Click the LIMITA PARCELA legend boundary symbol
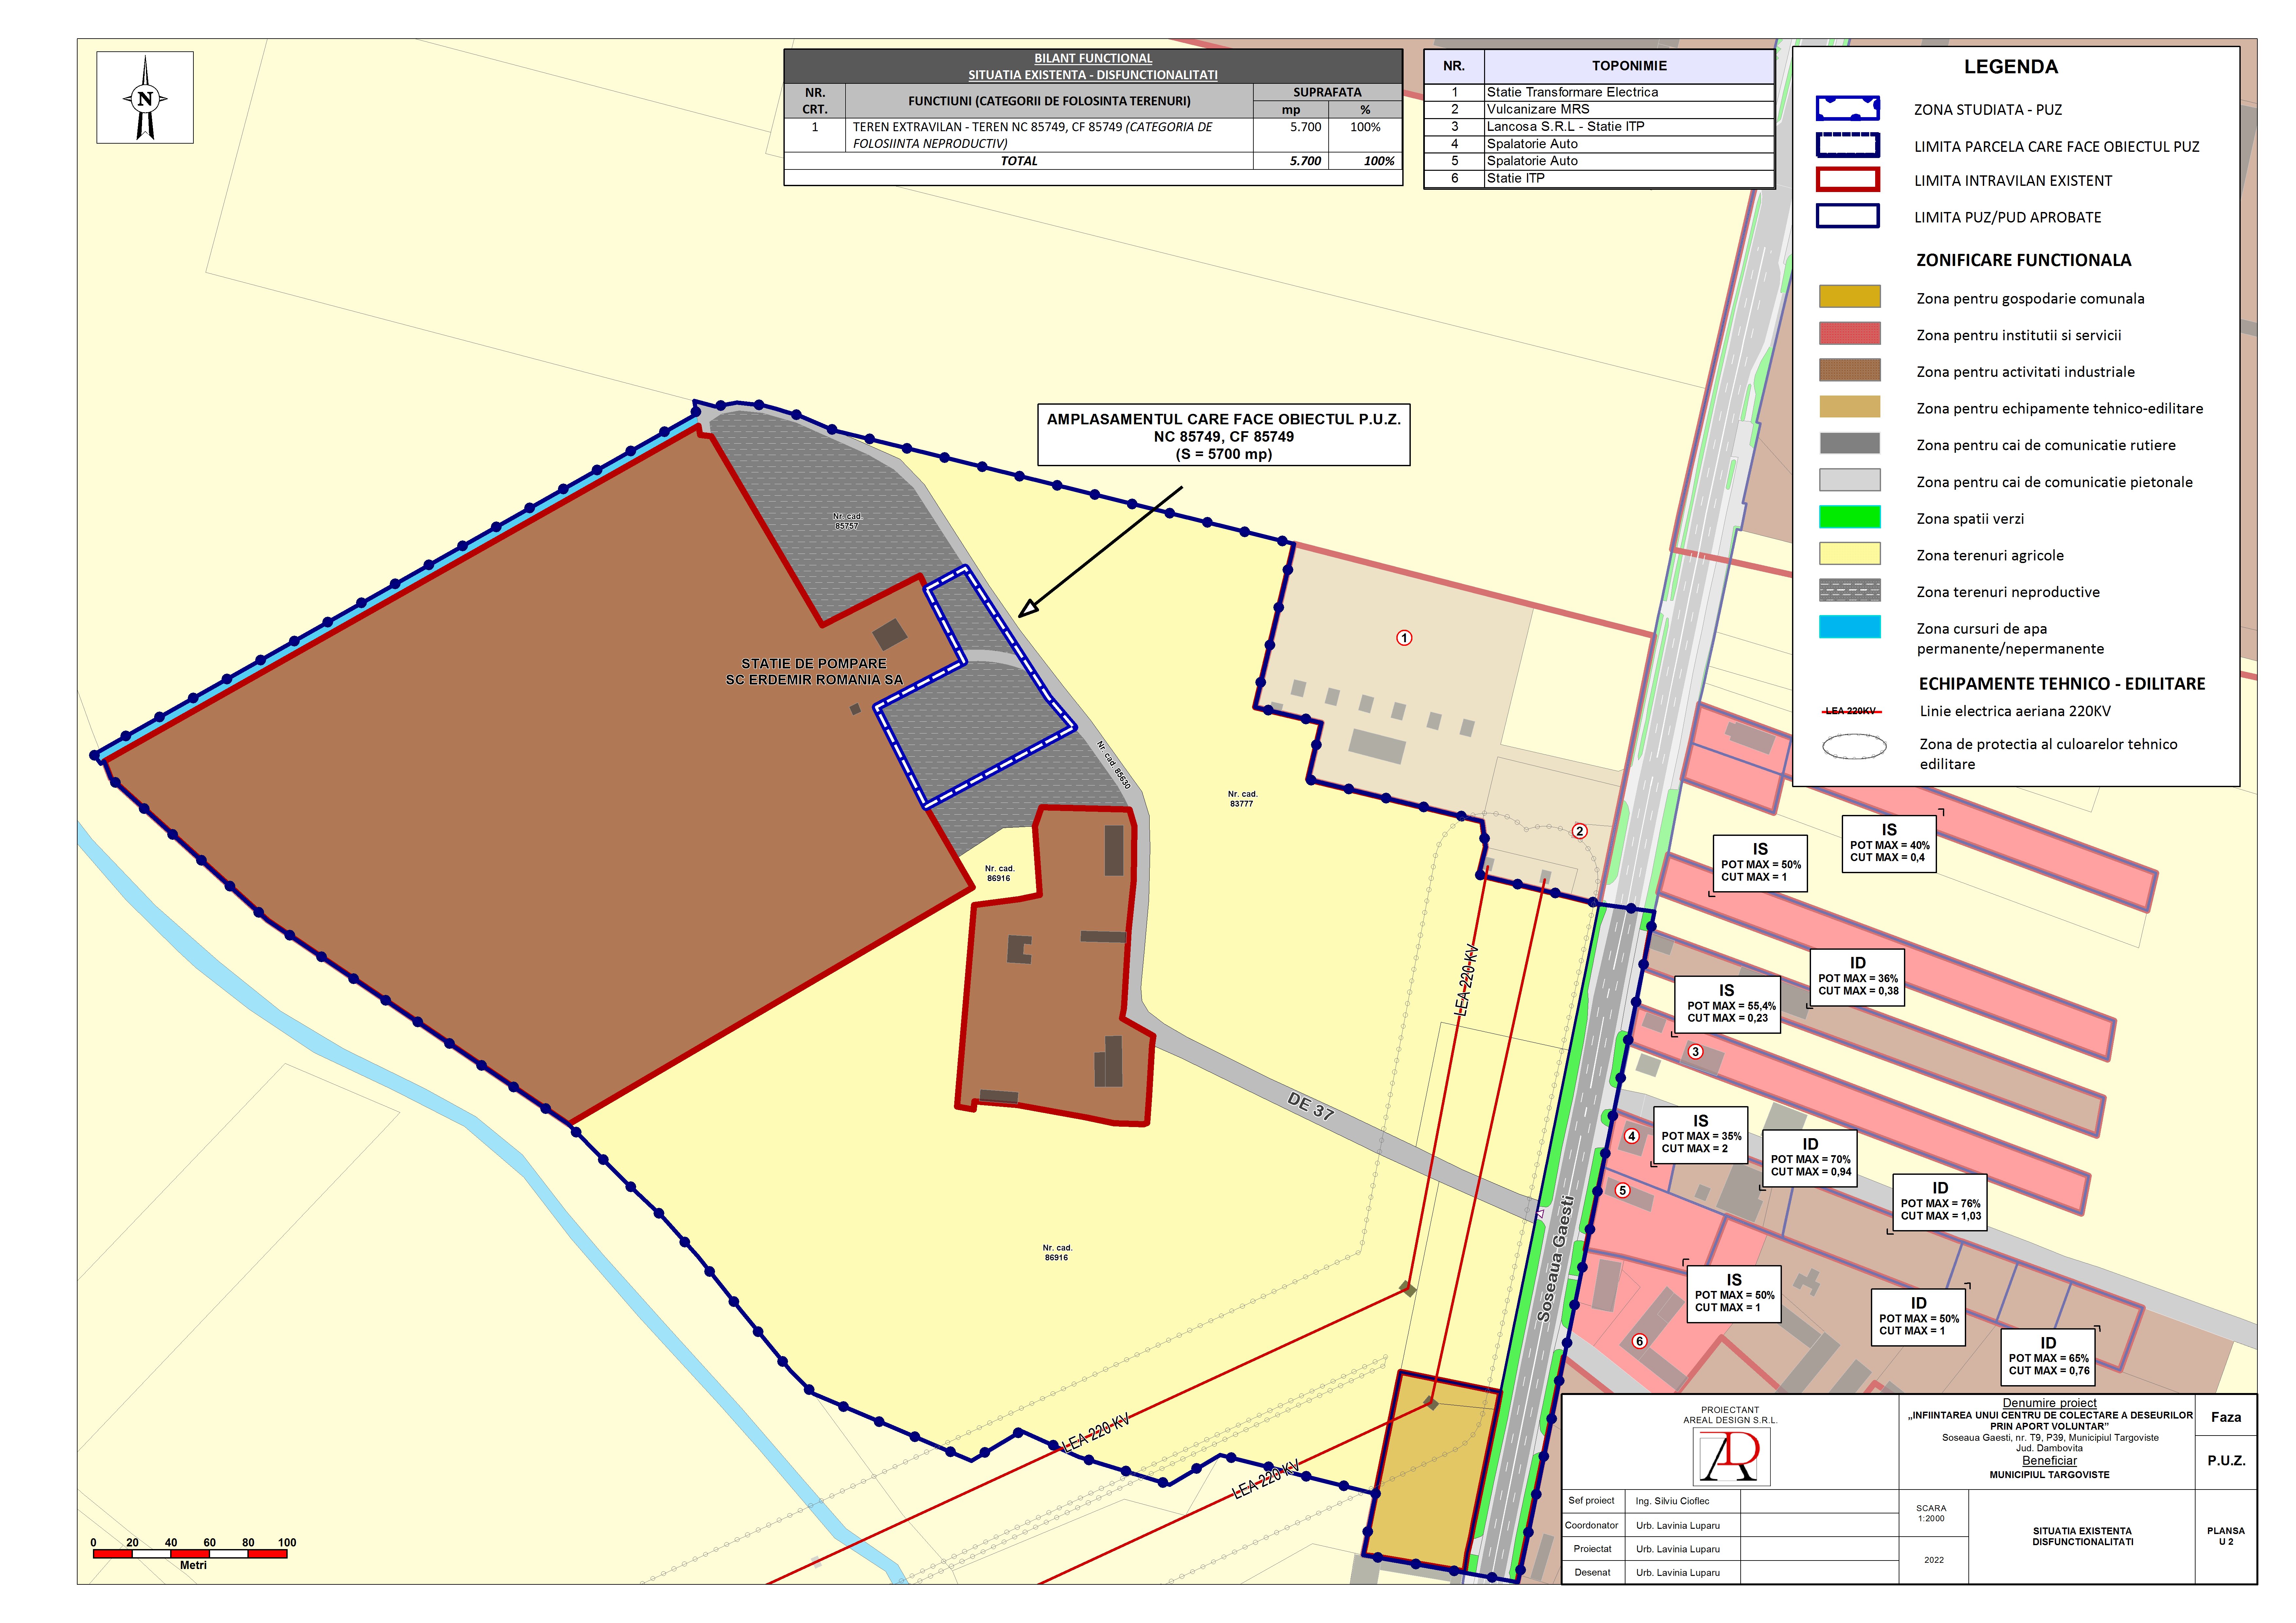 click(1848, 145)
